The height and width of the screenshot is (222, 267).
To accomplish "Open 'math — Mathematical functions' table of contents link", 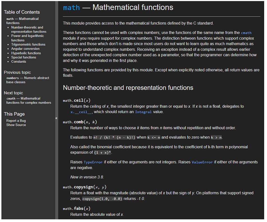I will click(22, 21).
